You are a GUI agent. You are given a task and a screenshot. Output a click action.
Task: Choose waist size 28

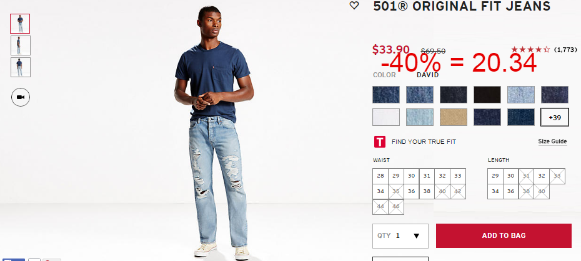click(380, 176)
